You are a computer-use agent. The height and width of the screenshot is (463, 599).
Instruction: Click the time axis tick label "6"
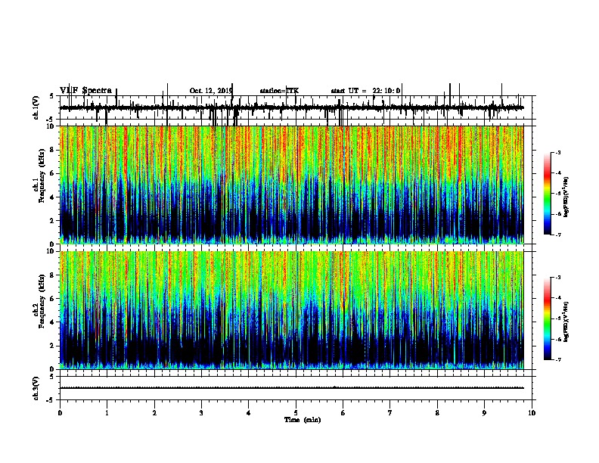343,413
